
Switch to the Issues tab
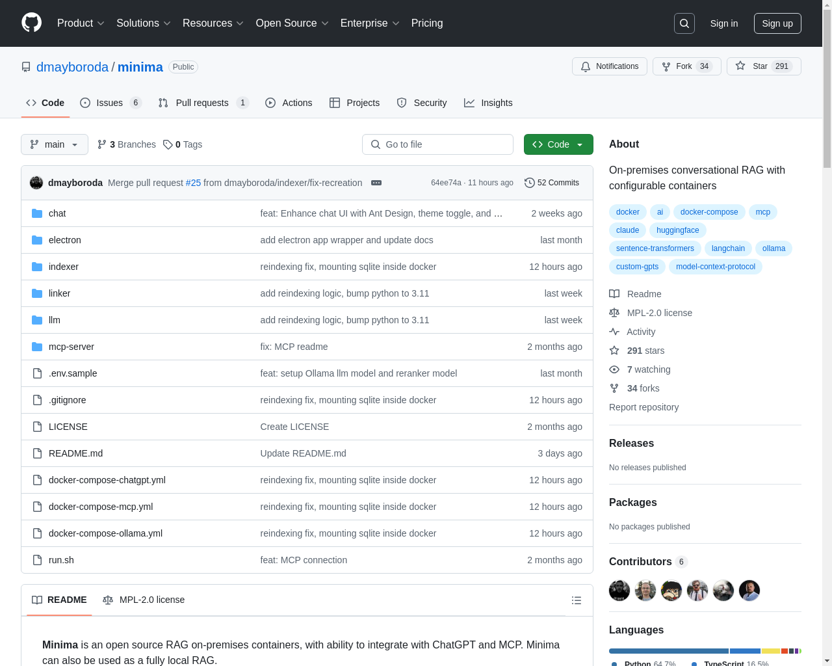click(x=110, y=103)
